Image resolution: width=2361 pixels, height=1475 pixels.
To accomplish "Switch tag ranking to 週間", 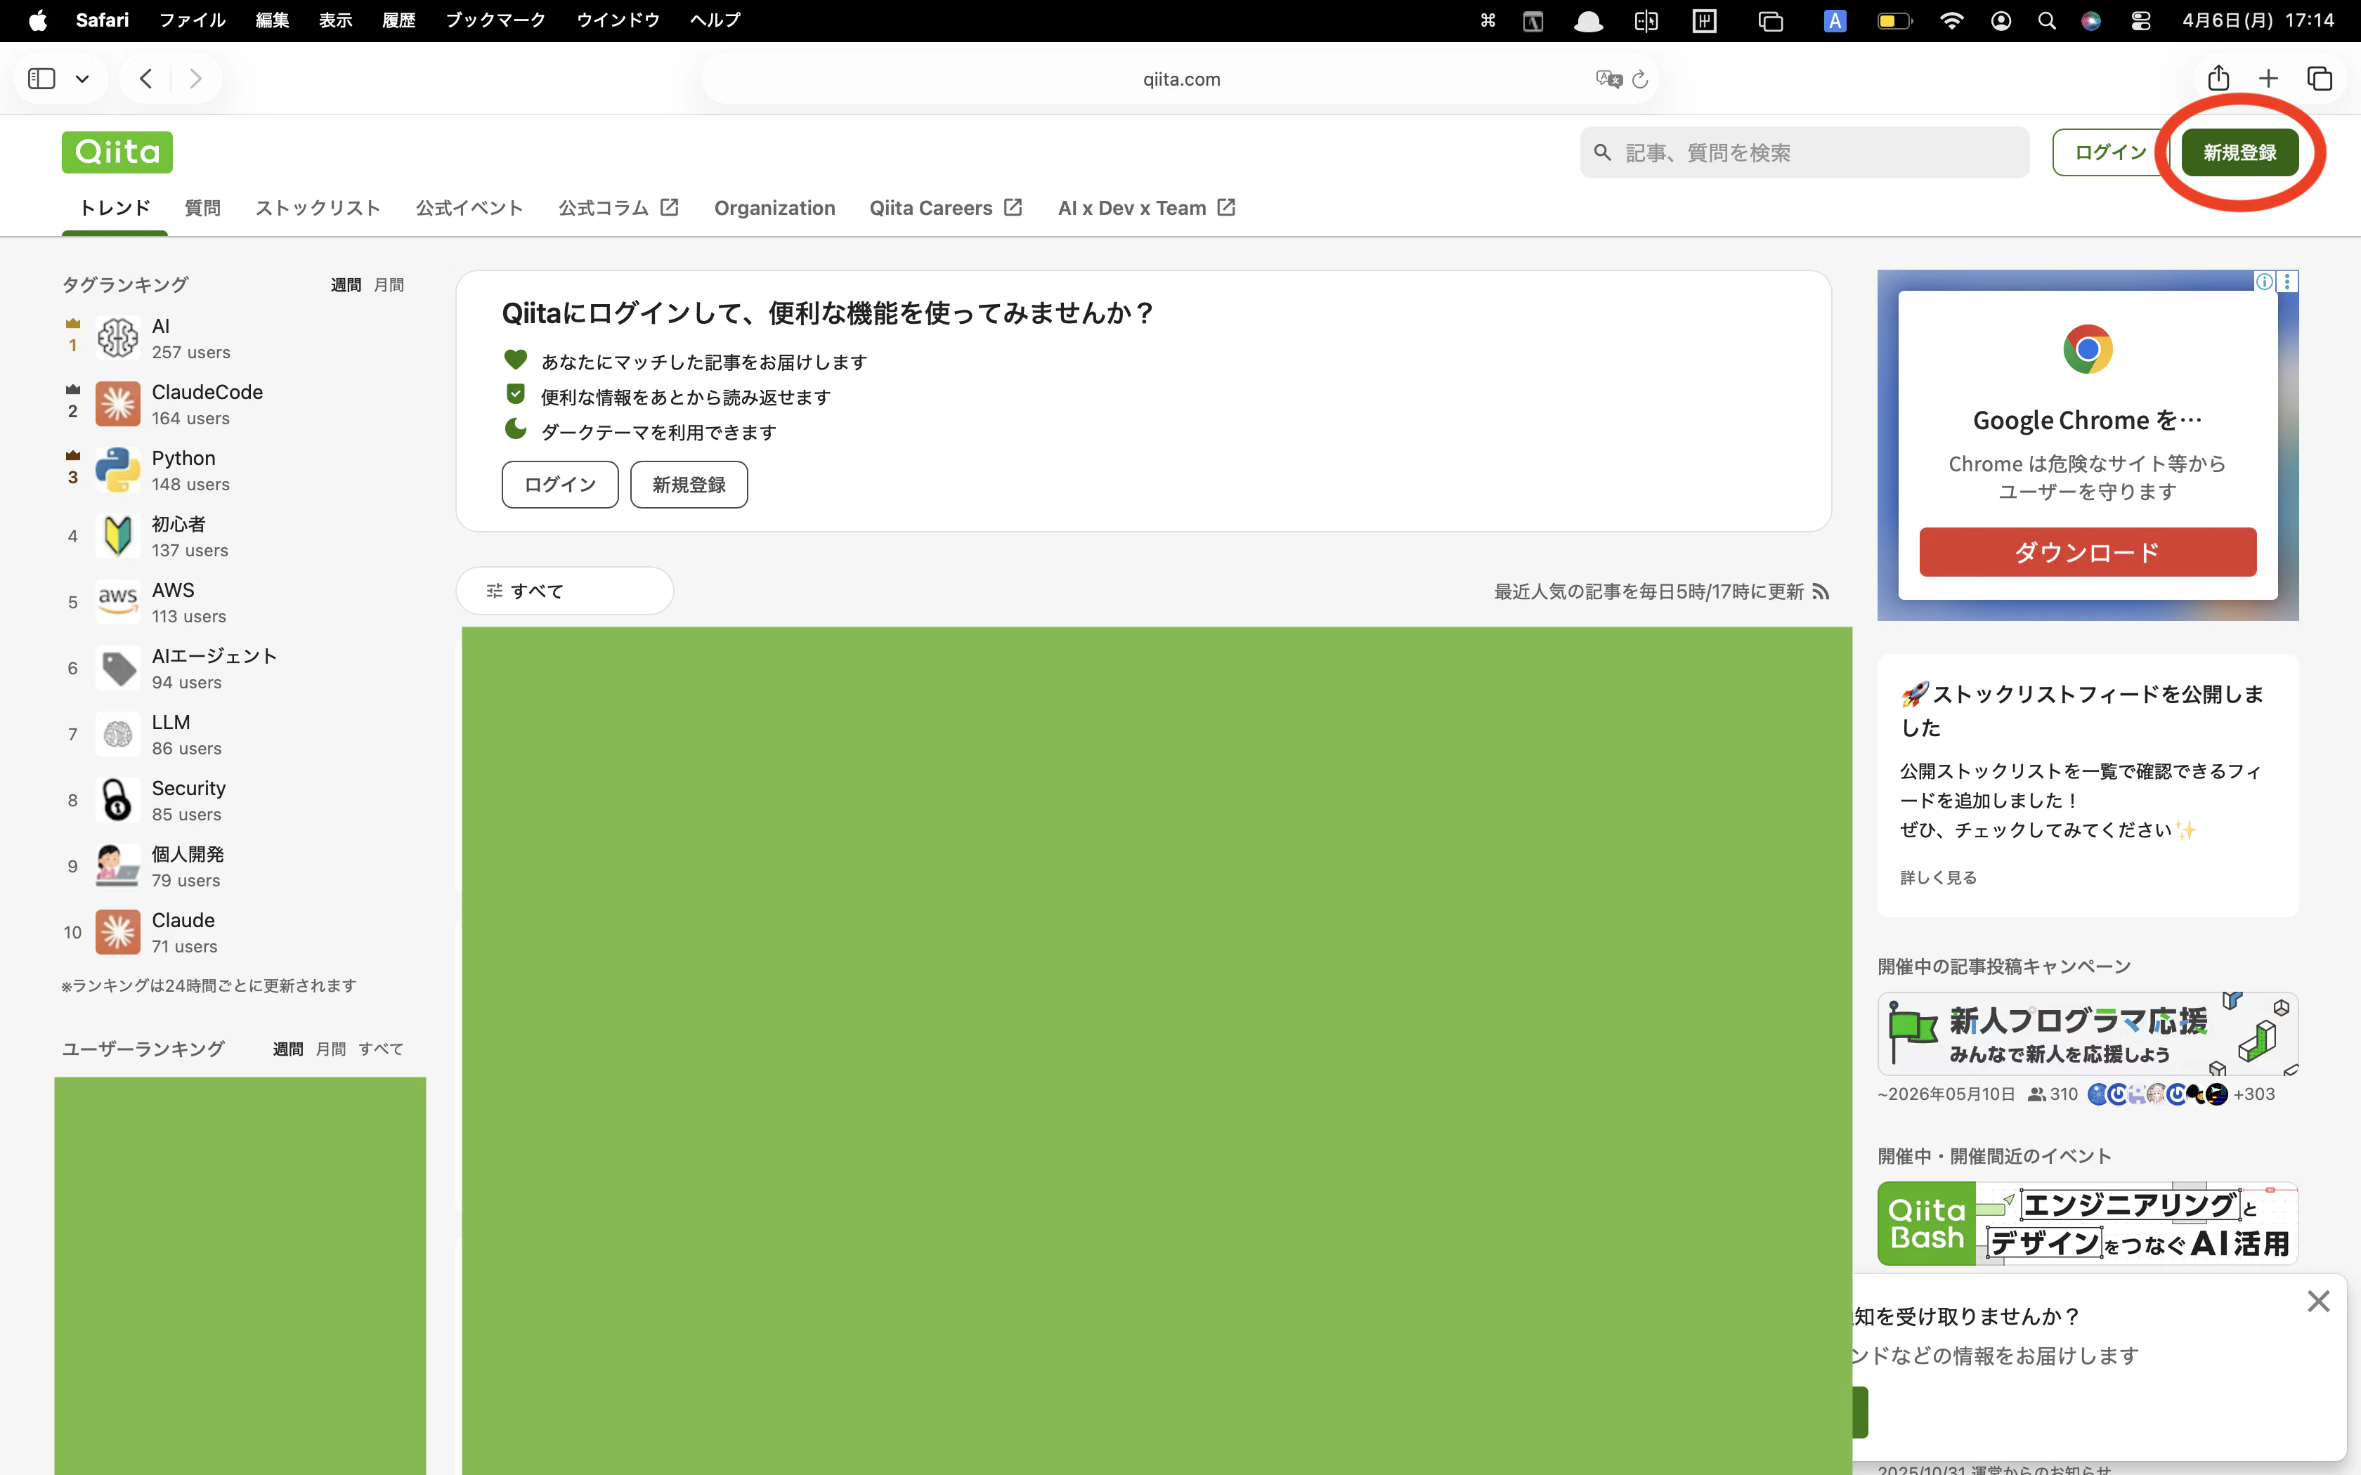I will pos(346,285).
